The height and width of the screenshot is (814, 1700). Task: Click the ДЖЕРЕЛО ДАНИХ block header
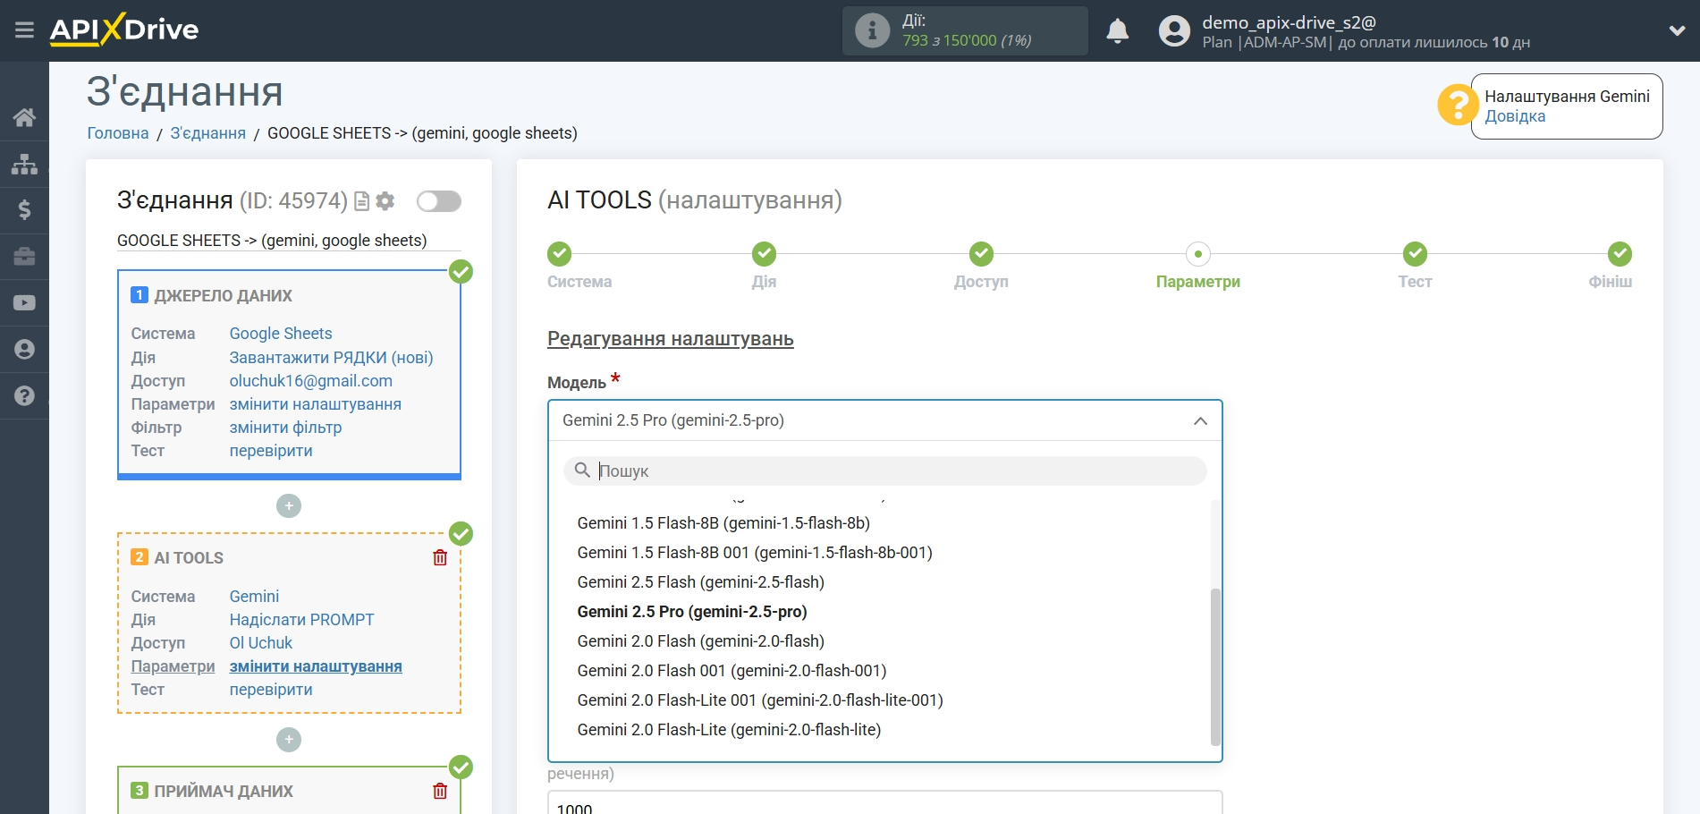click(223, 296)
